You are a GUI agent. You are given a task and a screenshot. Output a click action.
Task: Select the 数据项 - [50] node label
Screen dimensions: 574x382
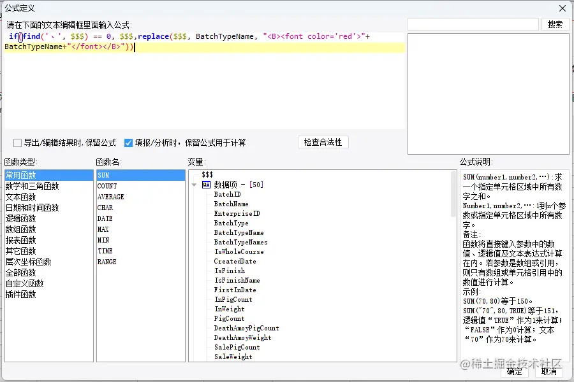tap(239, 185)
